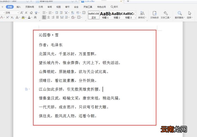Insert a bulleted list

click(44, 13)
